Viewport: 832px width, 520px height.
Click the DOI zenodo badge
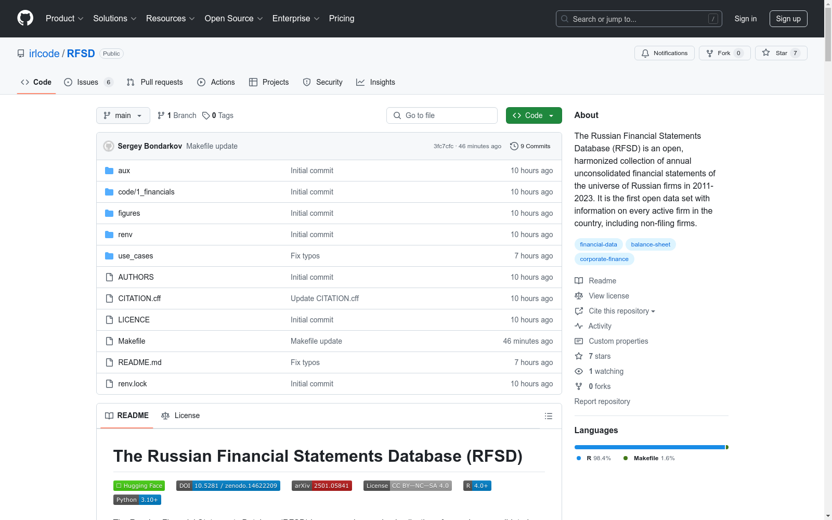click(x=228, y=486)
